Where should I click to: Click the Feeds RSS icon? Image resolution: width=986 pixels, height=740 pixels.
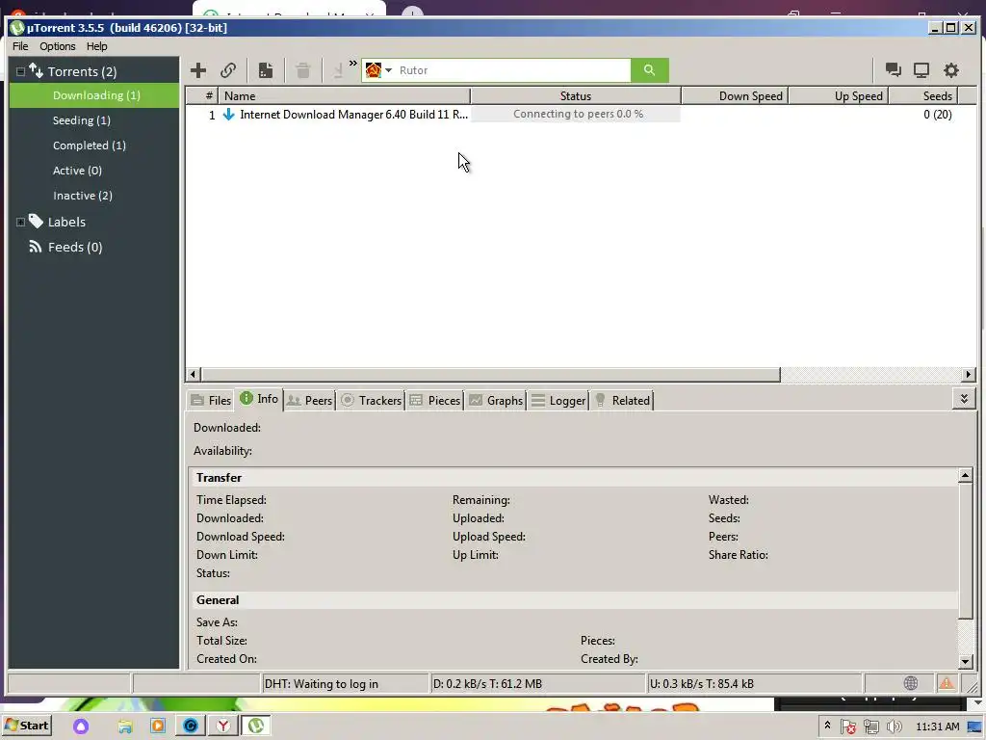pos(36,247)
